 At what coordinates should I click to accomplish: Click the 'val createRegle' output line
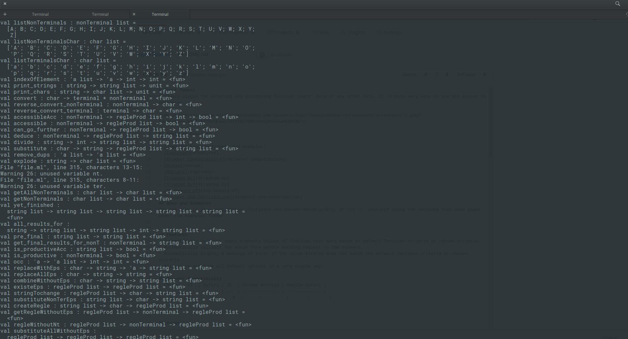[x=105, y=306]
